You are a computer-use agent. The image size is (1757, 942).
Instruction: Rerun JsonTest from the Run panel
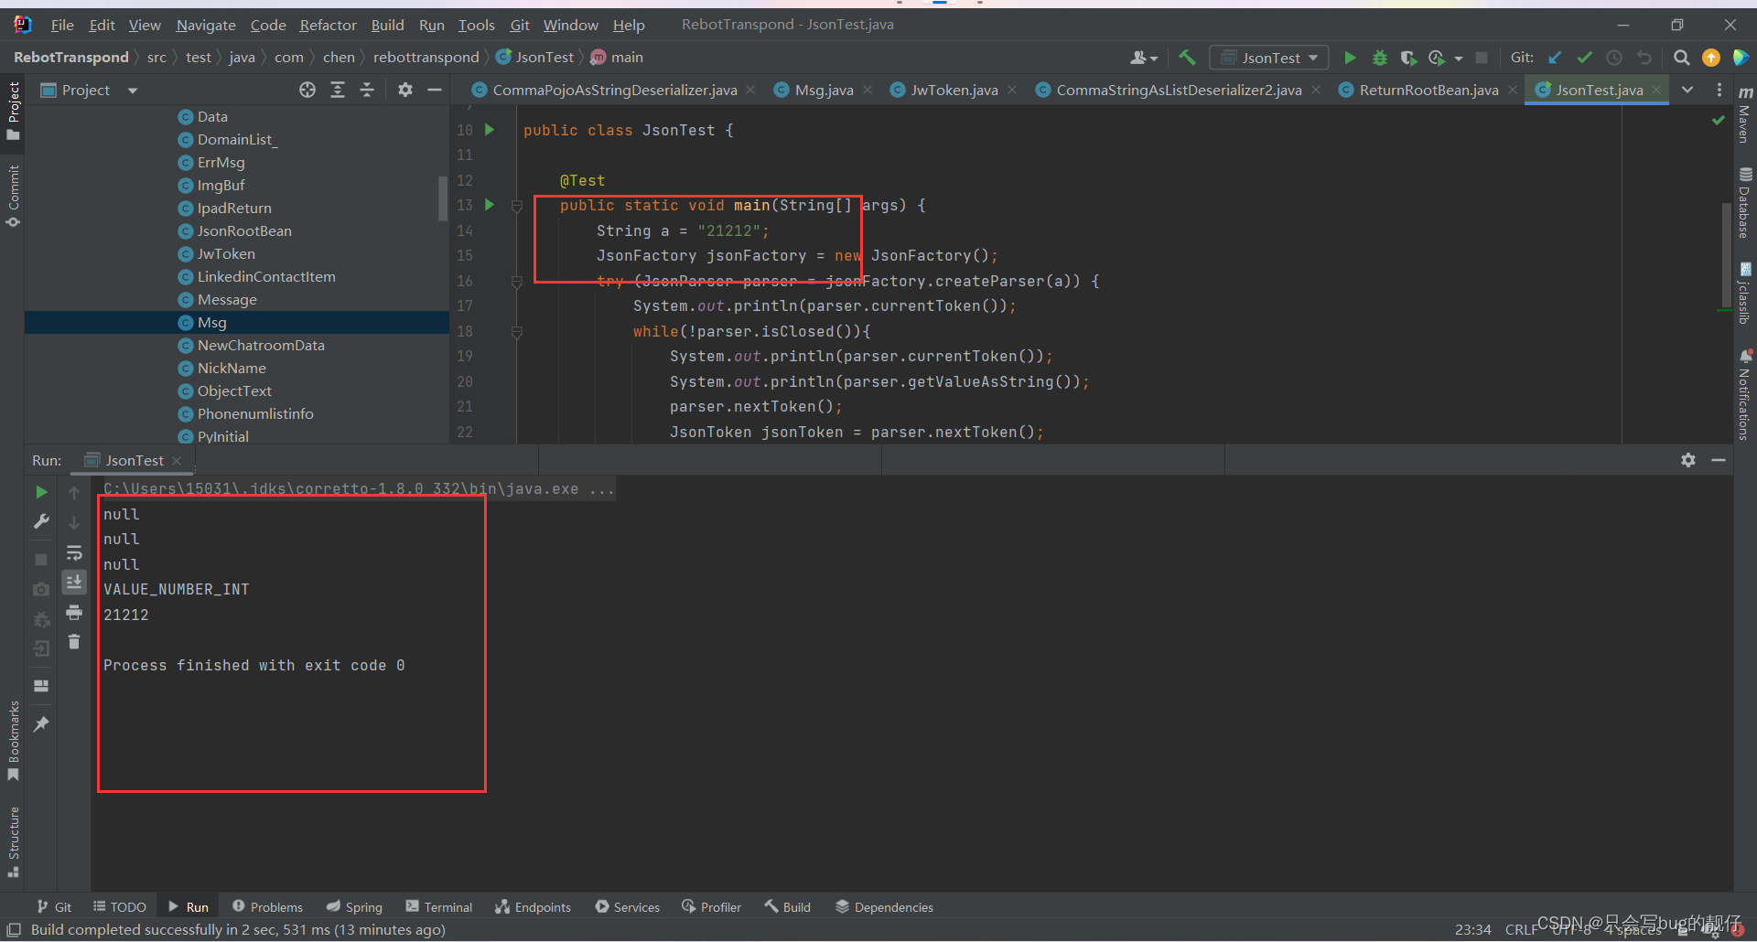41,492
